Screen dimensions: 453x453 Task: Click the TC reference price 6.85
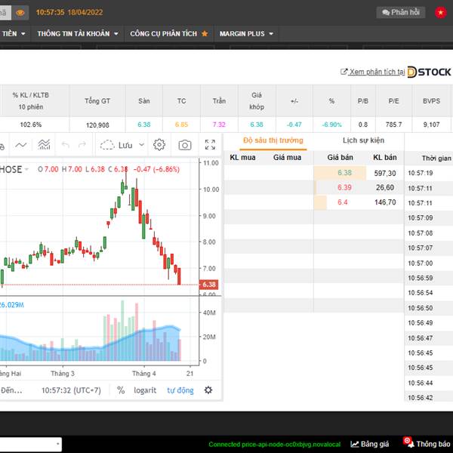[x=181, y=125]
